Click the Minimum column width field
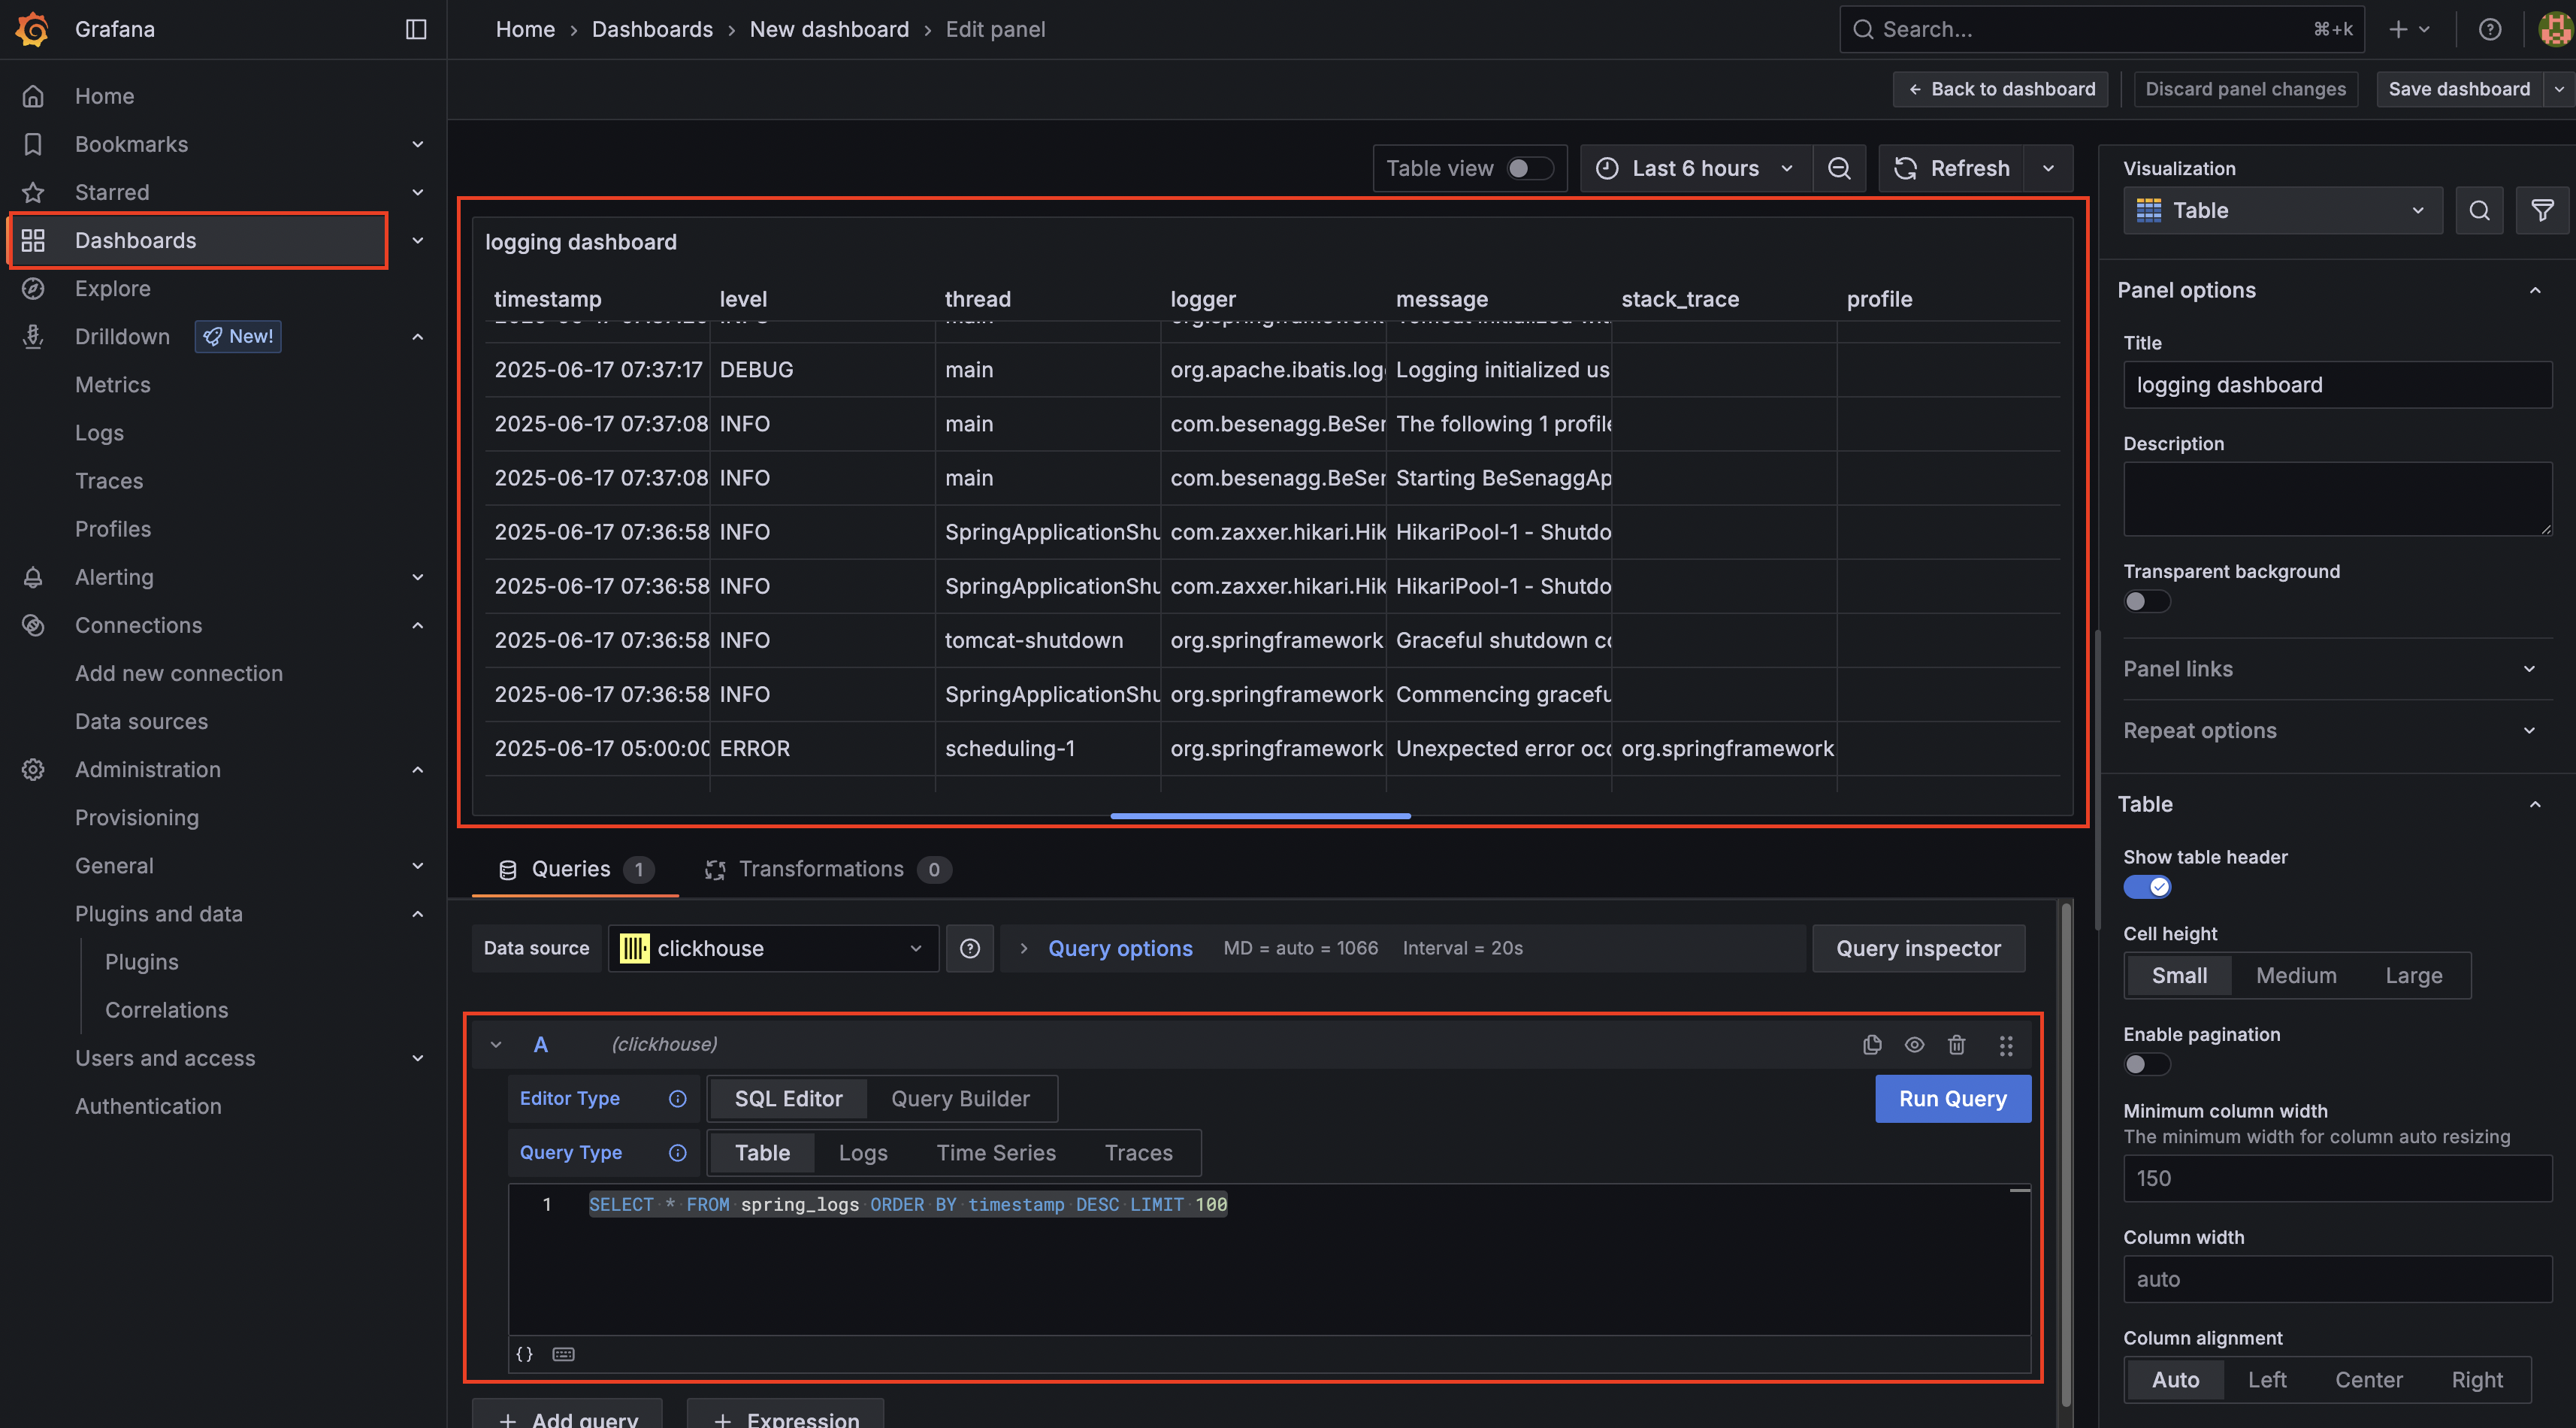 [2337, 1179]
